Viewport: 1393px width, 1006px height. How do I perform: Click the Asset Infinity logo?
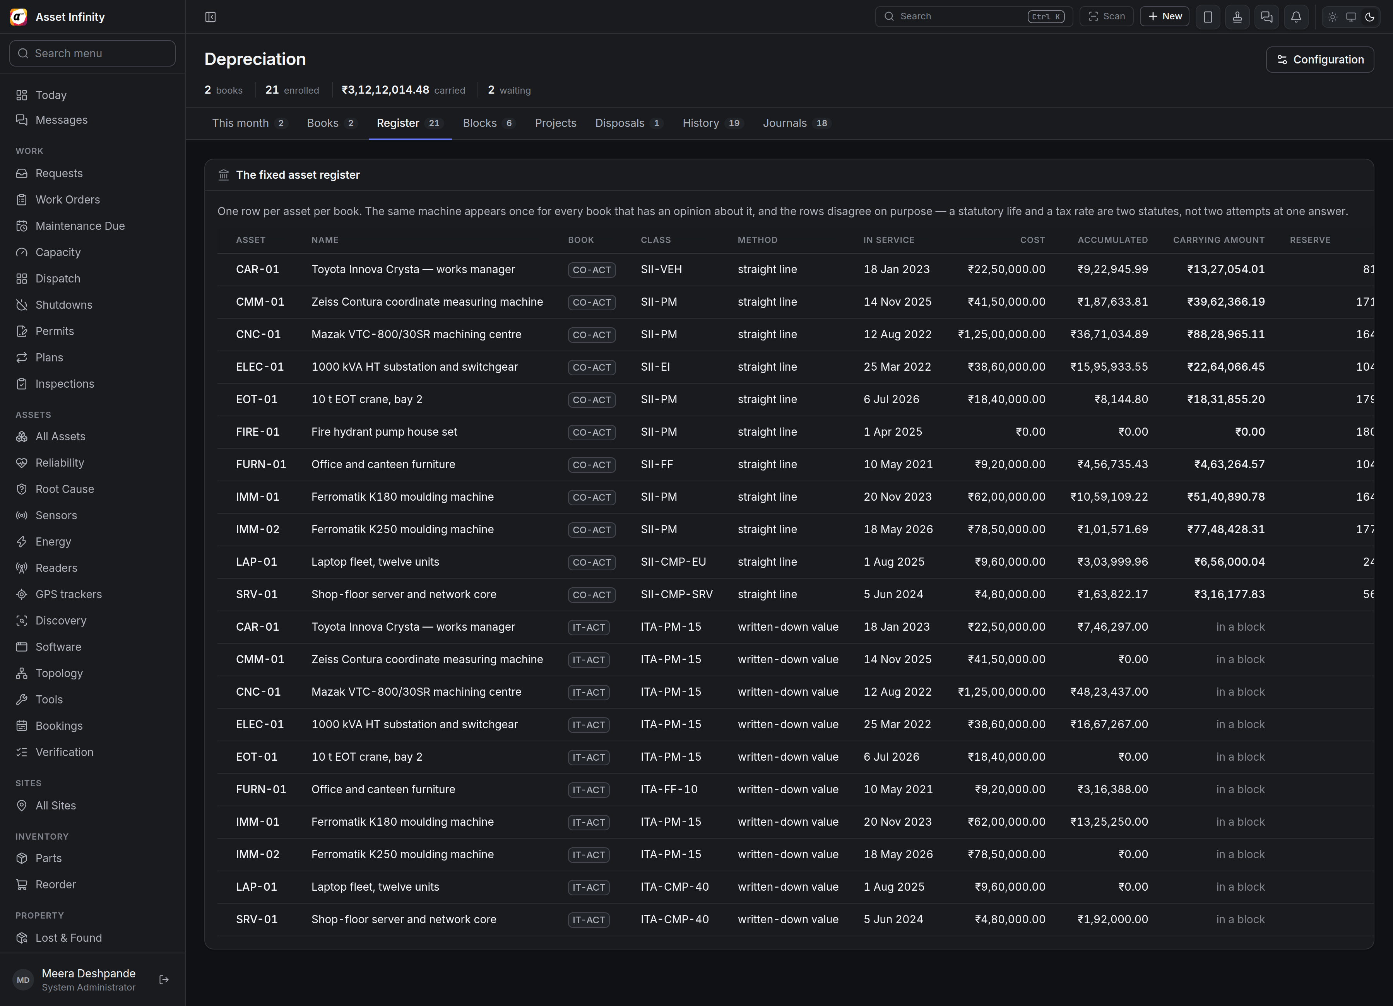click(x=19, y=17)
